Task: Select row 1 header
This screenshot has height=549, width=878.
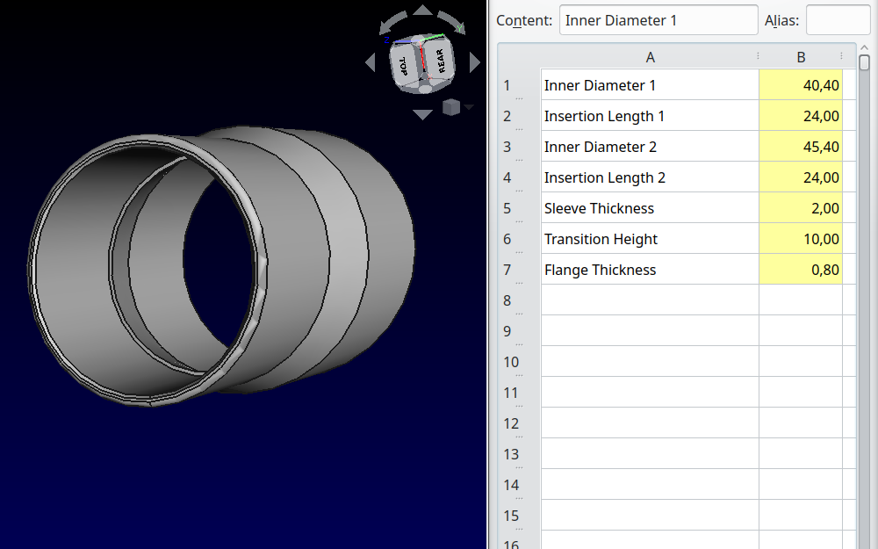Action: [519, 84]
